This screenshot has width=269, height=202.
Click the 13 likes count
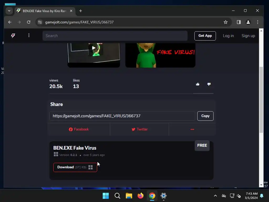click(76, 86)
